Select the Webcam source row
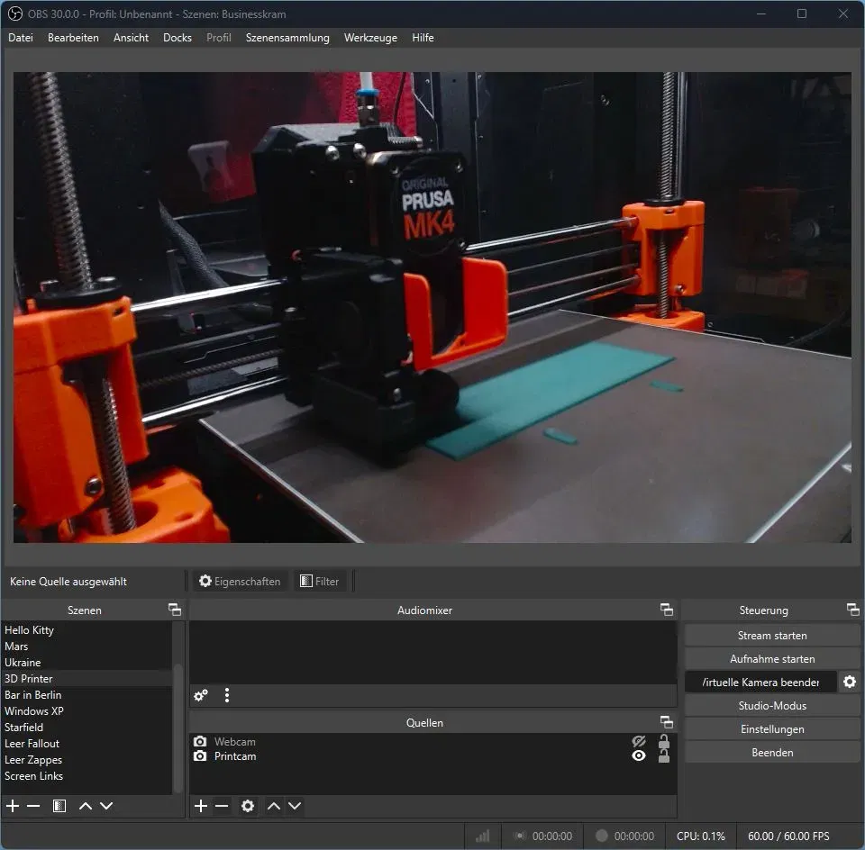This screenshot has height=850, width=865. tap(432, 741)
